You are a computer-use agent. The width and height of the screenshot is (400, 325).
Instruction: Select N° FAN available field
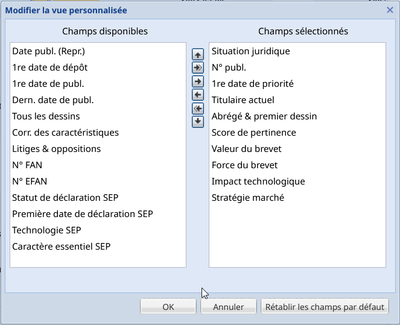[27, 165]
